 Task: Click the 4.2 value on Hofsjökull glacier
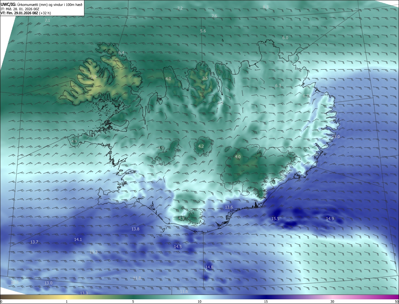coord(201,146)
